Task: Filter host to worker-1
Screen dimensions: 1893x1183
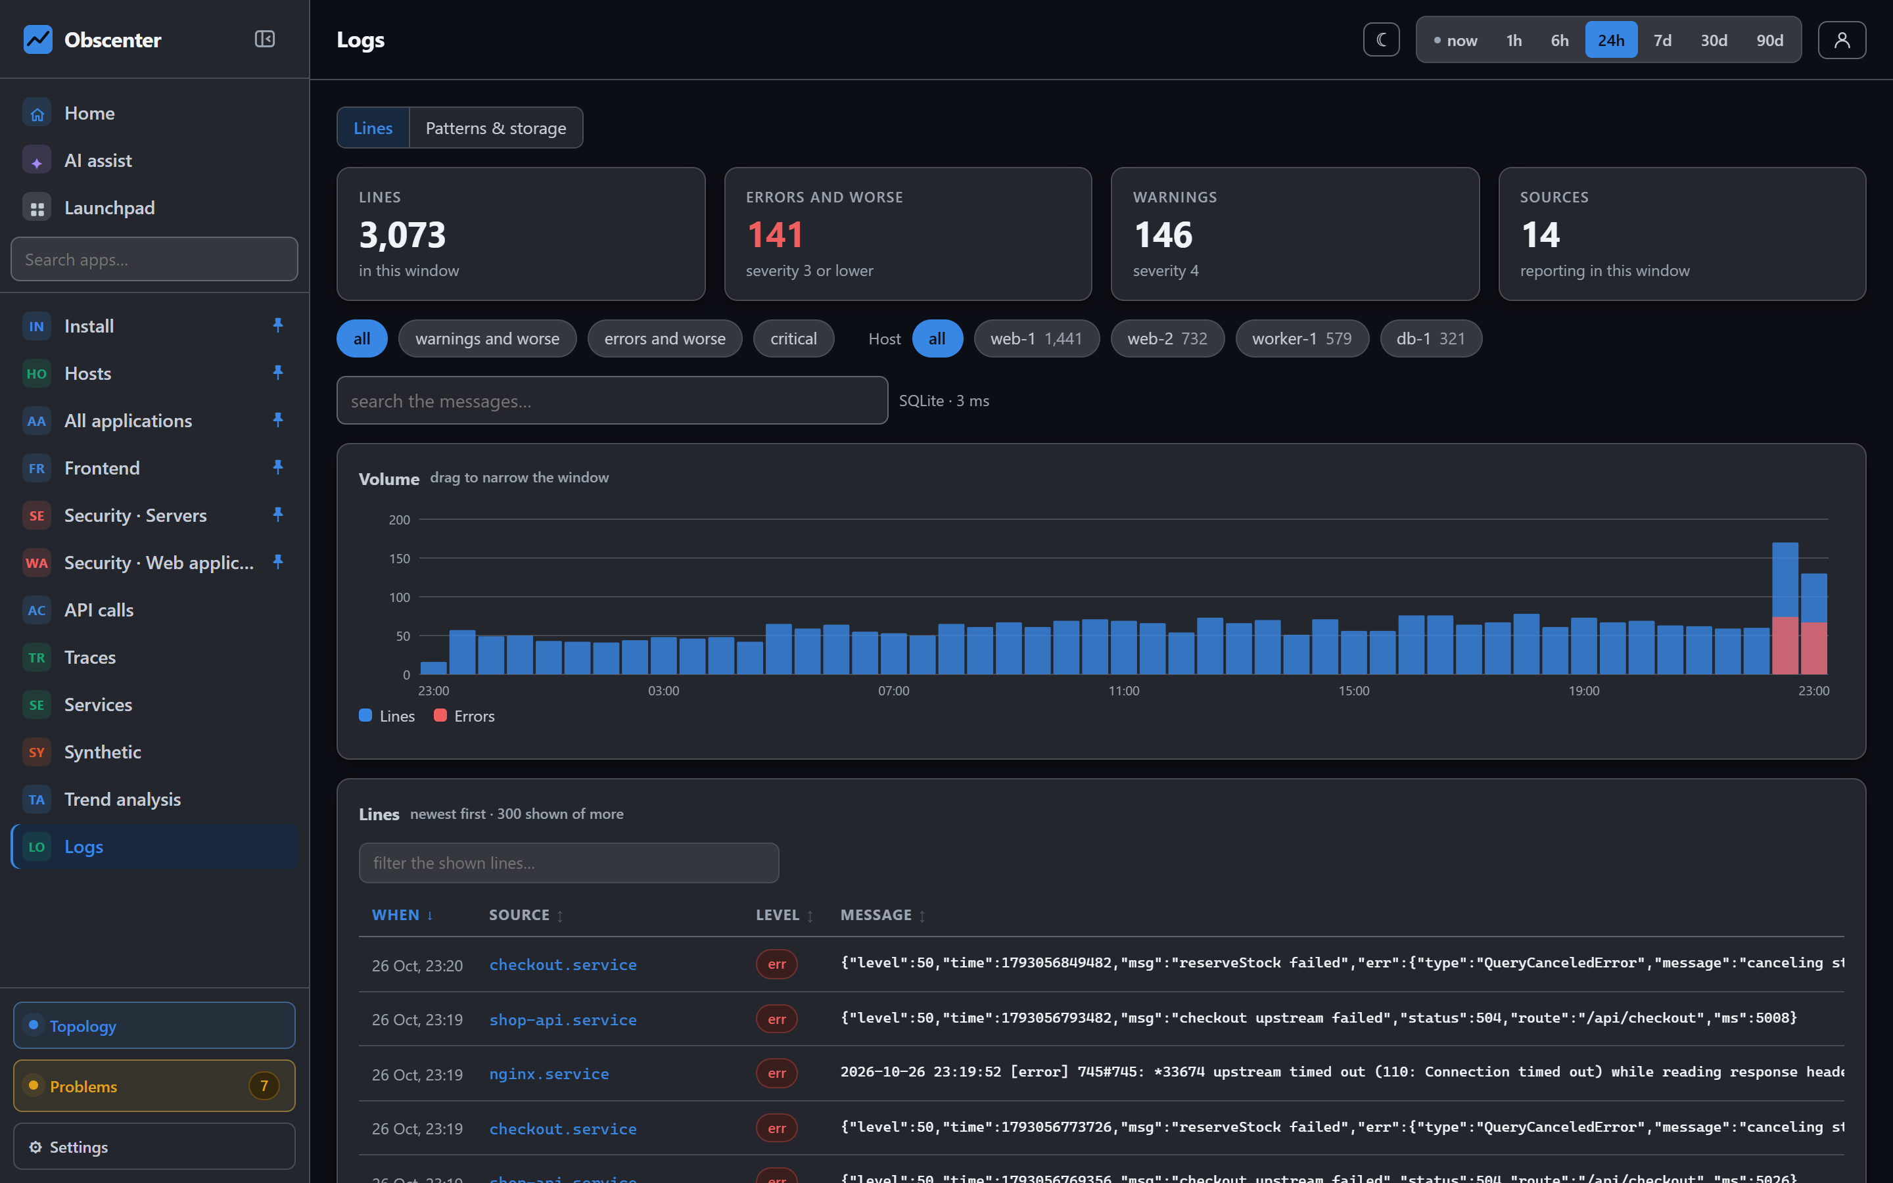Action: pos(1301,338)
